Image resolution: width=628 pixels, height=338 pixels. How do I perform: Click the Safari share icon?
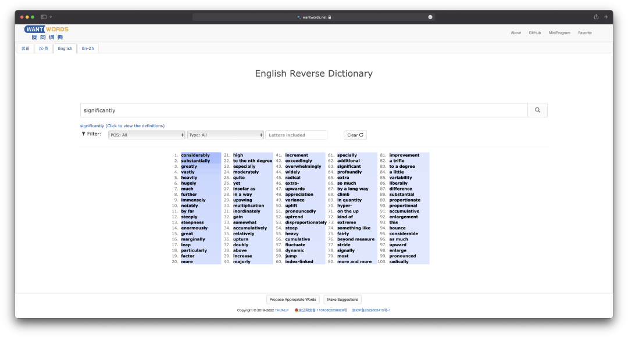pyautogui.click(x=596, y=17)
